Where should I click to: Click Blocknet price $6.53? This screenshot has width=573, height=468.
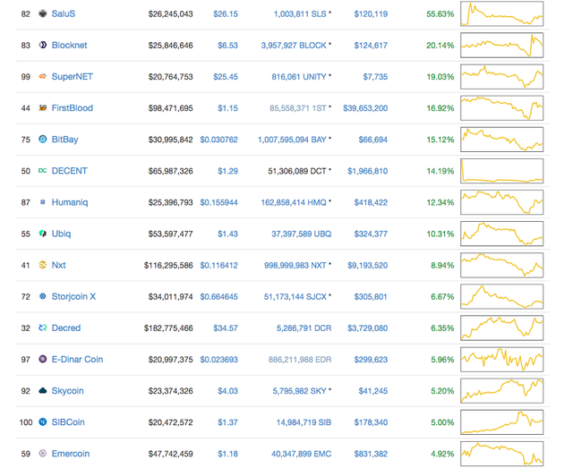227,46
